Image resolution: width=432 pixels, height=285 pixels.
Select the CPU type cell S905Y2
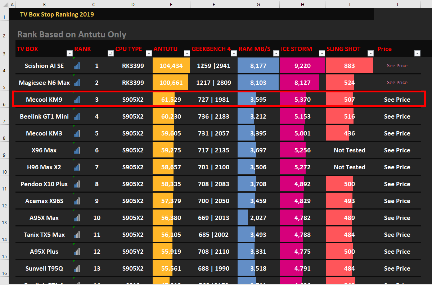coord(133,252)
